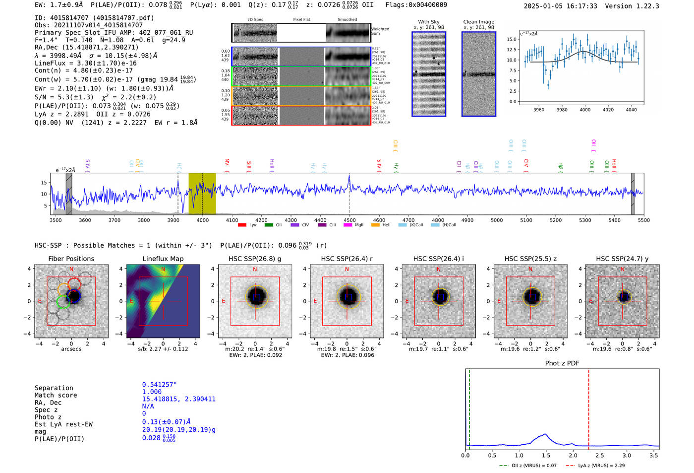Select the blue-bordered 2D spectrum row
Screen dimensions: 694x473
click(x=301, y=57)
